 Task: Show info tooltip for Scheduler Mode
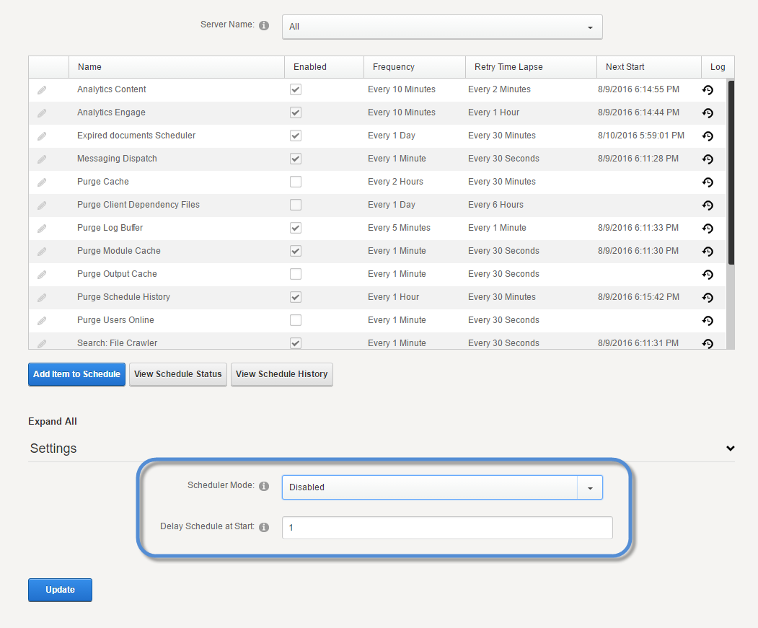[x=264, y=487]
